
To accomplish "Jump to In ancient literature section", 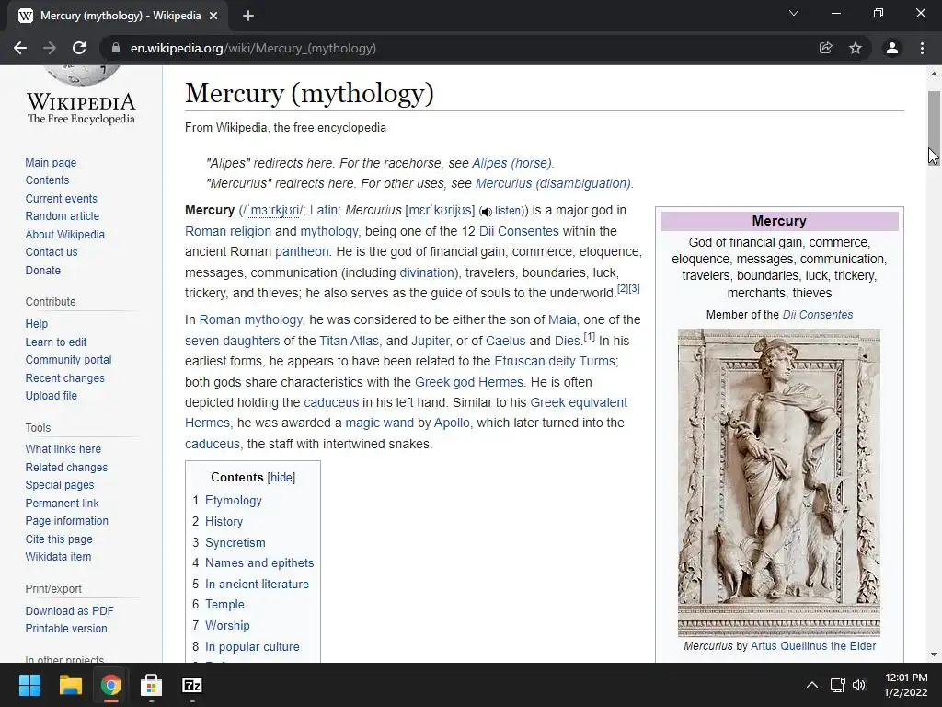I will [258, 584].
